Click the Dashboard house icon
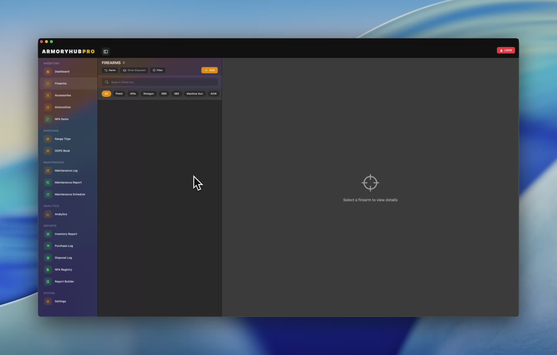Image resolution: width=557 pixels, height=355 pixels. click(x=48, y=72)
